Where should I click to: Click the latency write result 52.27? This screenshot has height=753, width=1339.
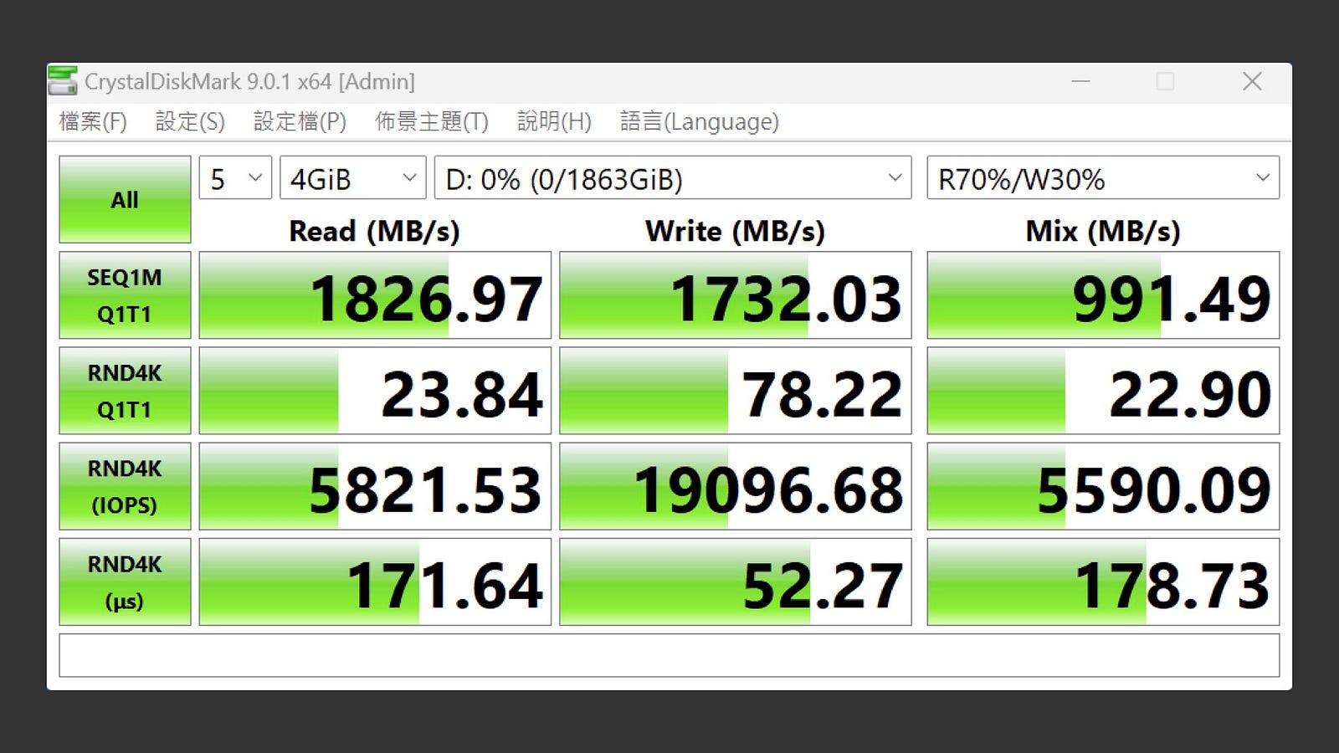coord(736,581)
